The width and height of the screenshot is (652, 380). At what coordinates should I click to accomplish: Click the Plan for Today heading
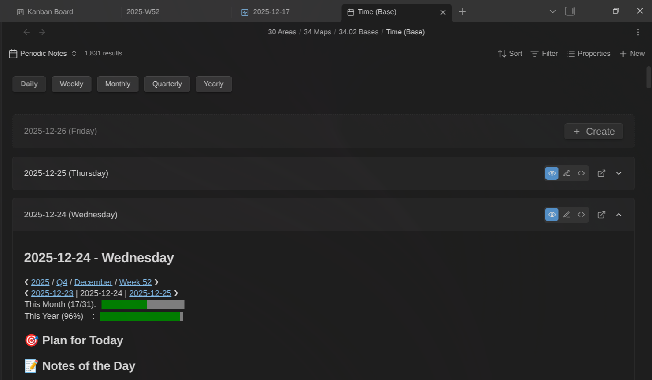pos(74,340)
